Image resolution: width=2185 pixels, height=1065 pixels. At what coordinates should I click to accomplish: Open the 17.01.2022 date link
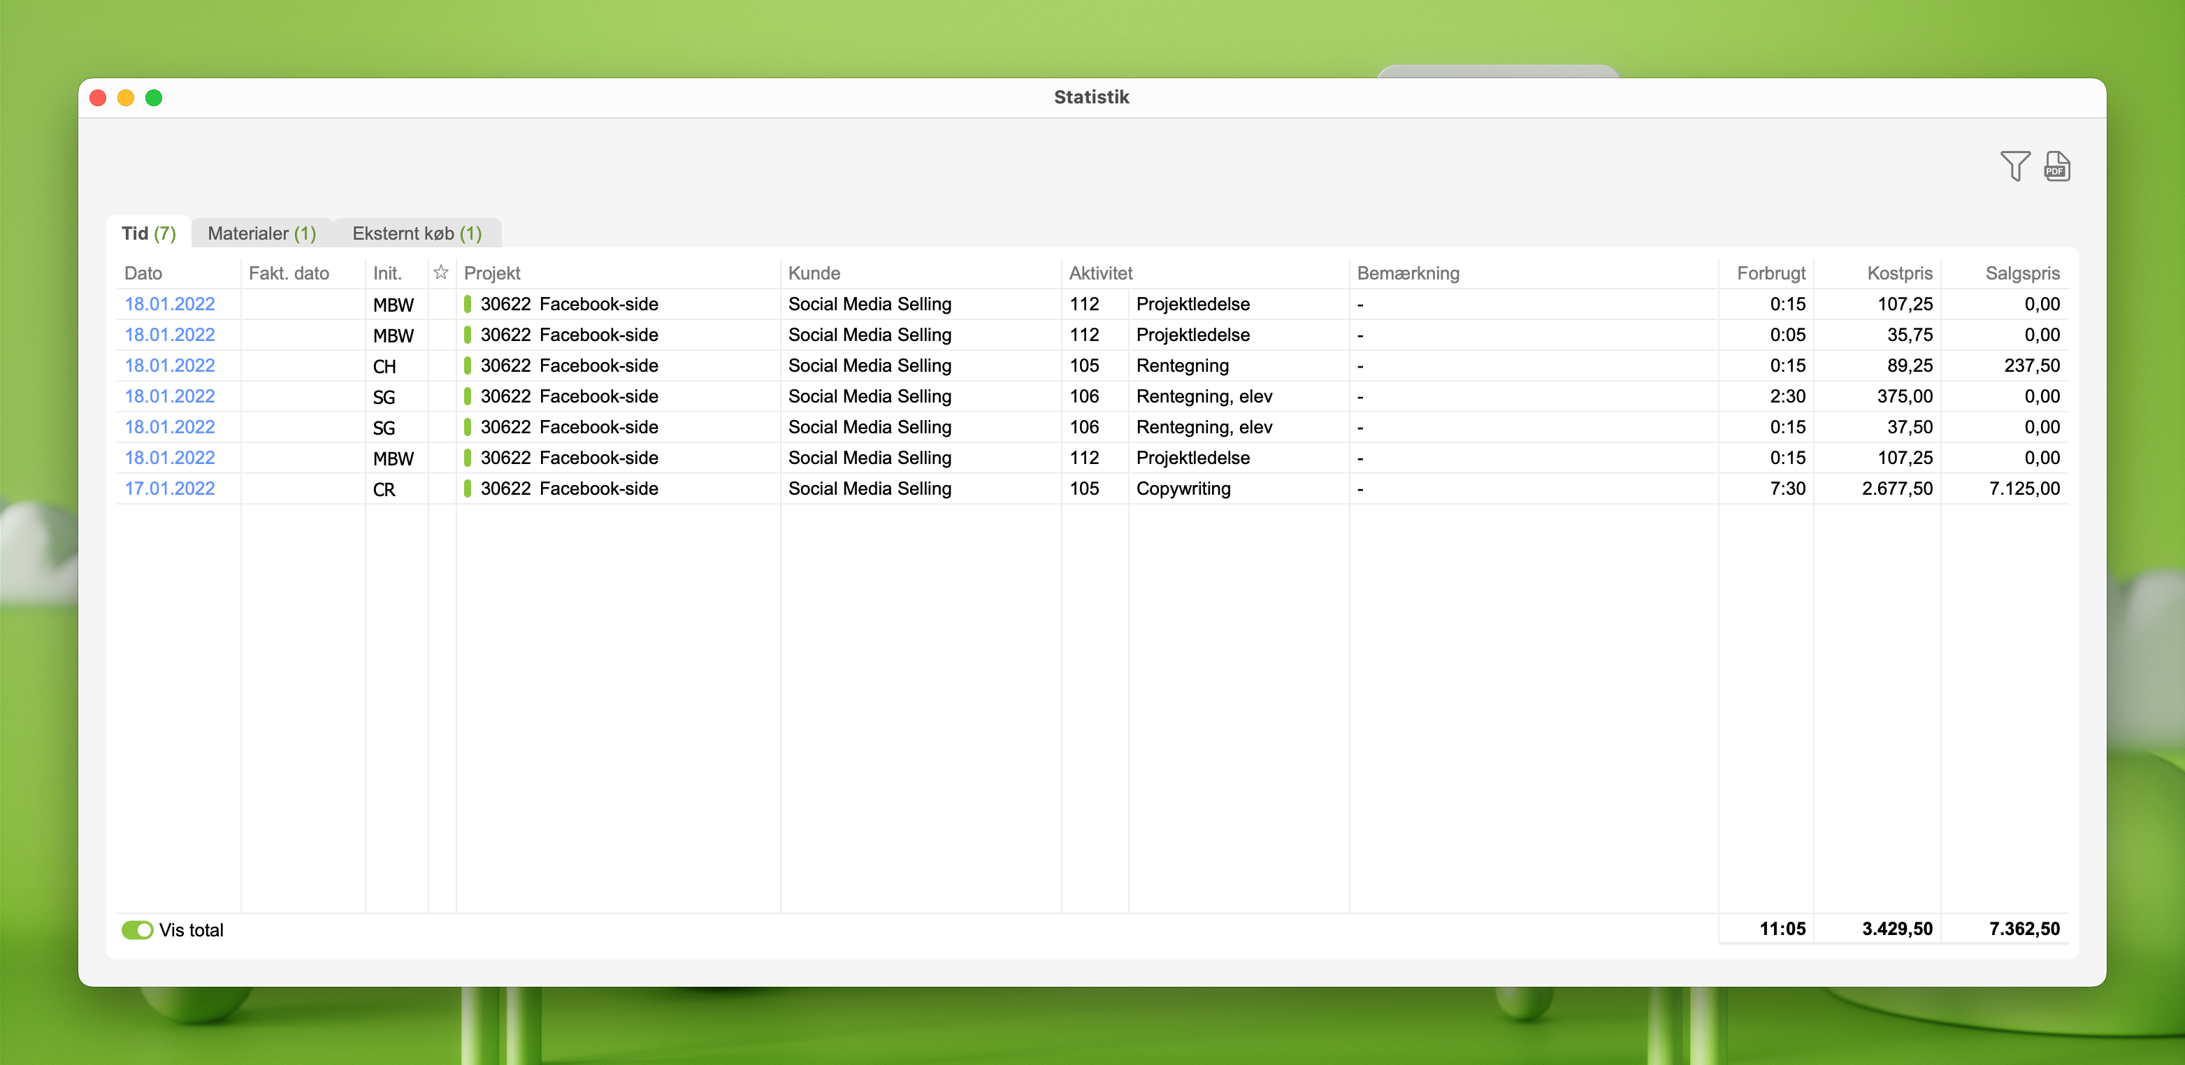pos(170,488)
